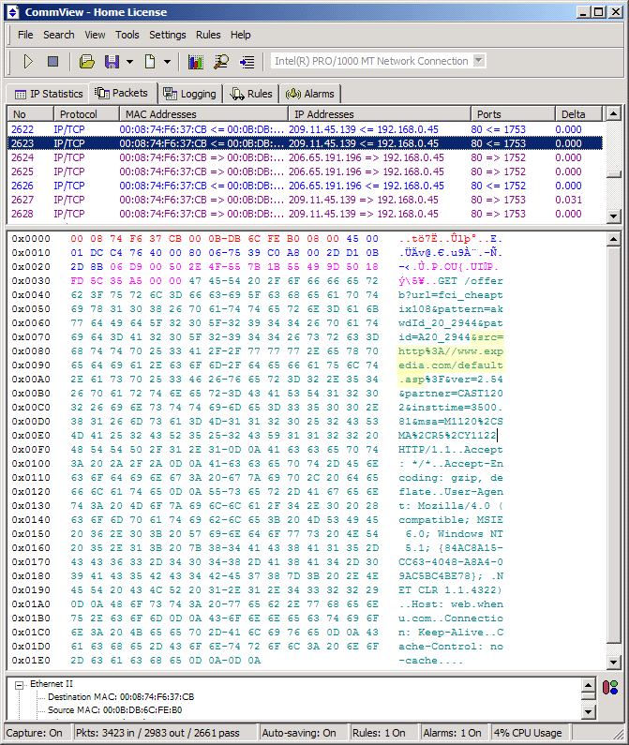Click the CommView title bar app icon

[x=13, y=12]
